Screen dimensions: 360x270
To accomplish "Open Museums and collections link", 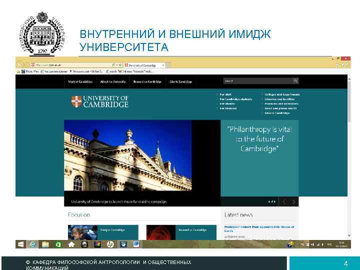I will click(281, 104).
